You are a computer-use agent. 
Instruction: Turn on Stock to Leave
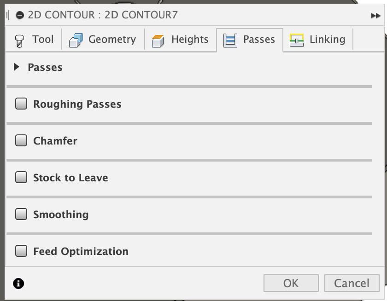21,178
